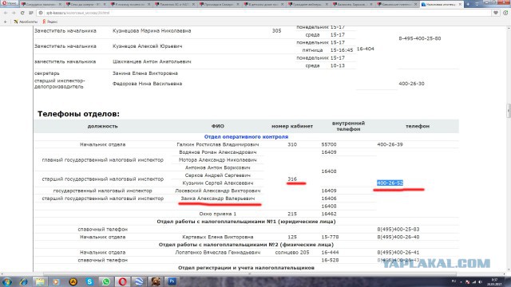The image size is (511, 287).
Task: Go forward with the browser forward arrow
Action: pos(14,13)
